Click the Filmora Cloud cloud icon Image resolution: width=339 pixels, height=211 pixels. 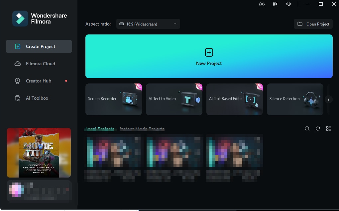[18, 64]
